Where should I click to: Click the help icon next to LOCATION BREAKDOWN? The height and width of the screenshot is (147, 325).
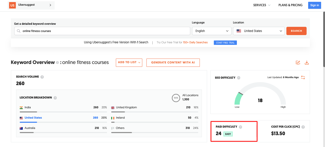click(55, 98)
